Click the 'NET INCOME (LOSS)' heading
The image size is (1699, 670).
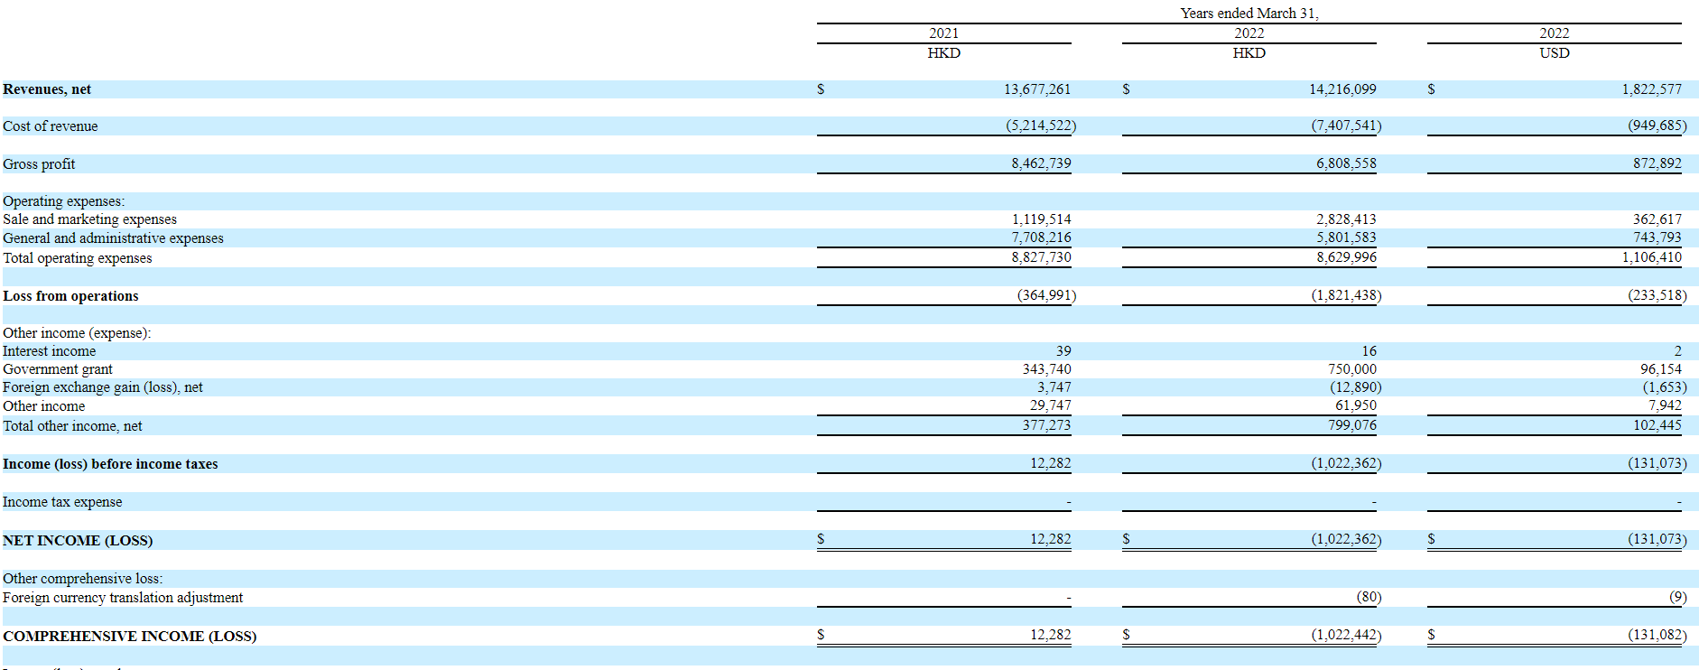[x=78, y=541]
